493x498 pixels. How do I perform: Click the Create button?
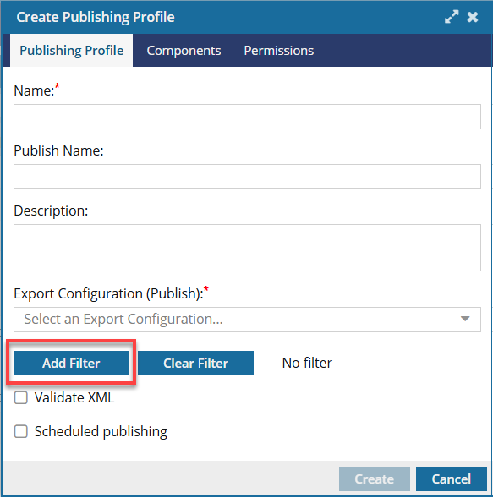coord(375,479)
